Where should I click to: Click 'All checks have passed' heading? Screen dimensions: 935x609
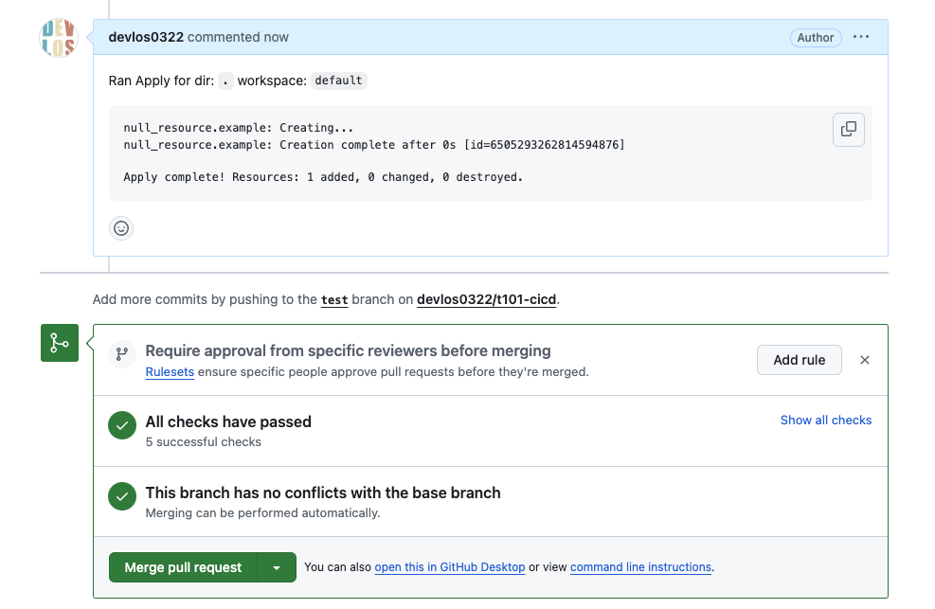point(228,421)
